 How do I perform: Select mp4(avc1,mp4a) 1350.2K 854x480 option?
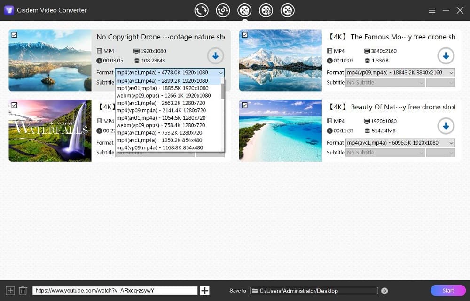(x=168, y=140)
